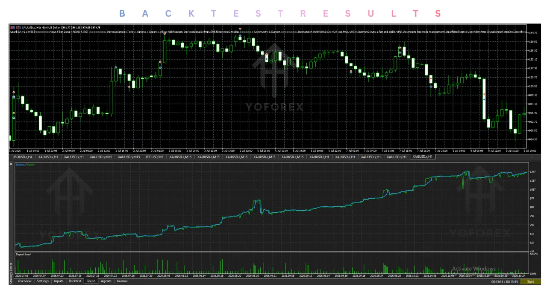Click the Start button to run test
The image size is (547, 307).
530,281
